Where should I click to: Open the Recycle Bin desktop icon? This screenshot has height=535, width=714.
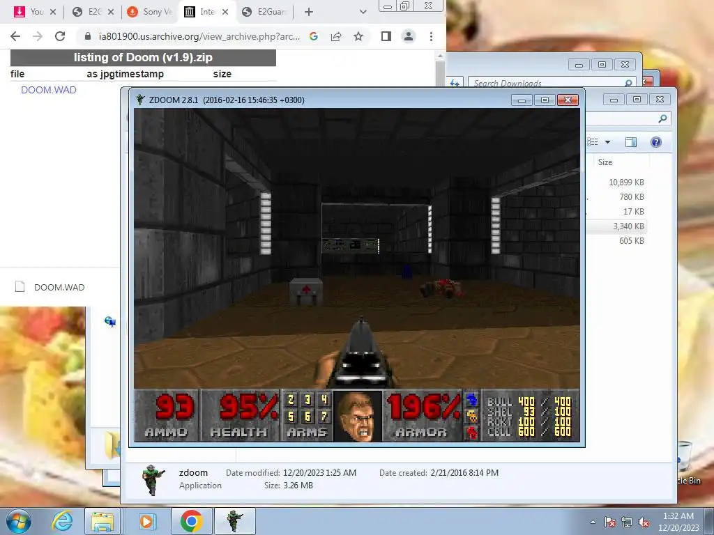(688, 464)
